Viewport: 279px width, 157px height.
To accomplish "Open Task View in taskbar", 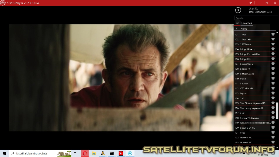I will pyautogui.click(x=75, y=153).
